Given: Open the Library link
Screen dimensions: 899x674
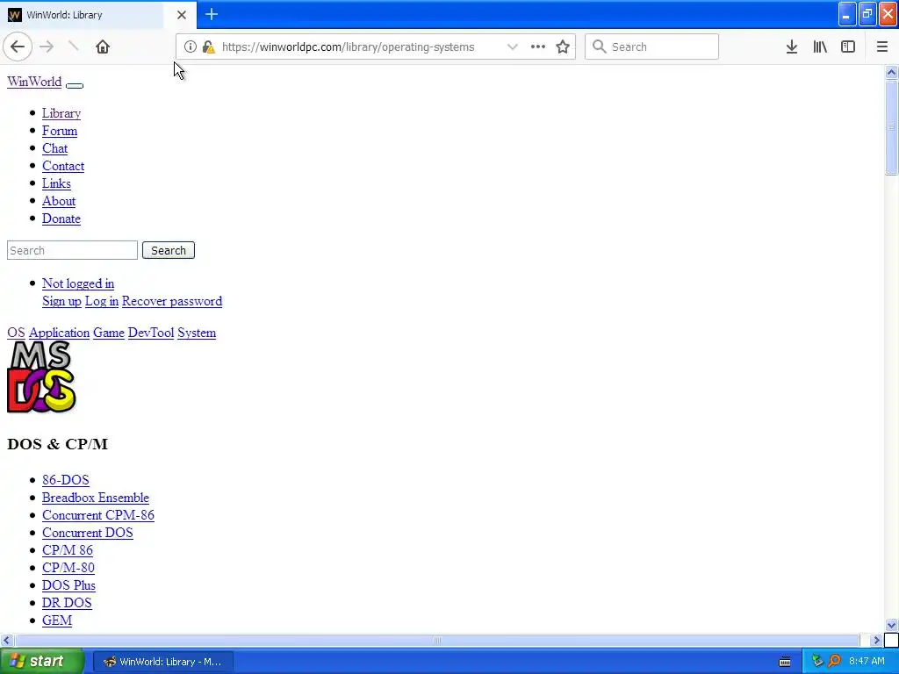Looking at the screenshot, I should [x=61, y=113].
